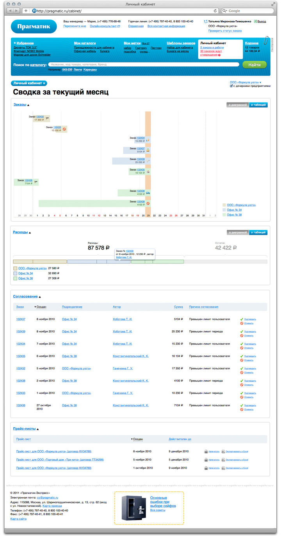Image resolution: width=281 pixels, height=536 pixels.
Task: Click the Выход logout icon
Action: 255,21
